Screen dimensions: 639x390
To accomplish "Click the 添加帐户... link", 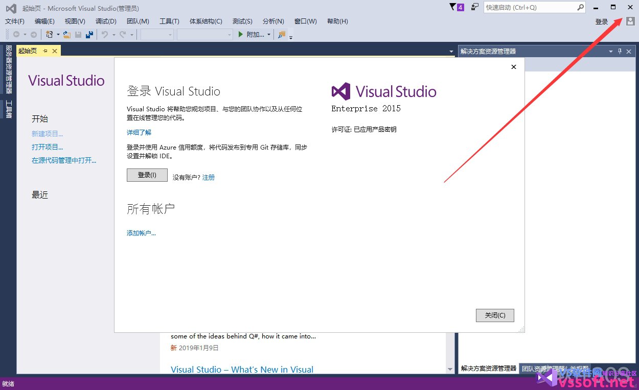I will pyautogui.click(x=141, y=233).
